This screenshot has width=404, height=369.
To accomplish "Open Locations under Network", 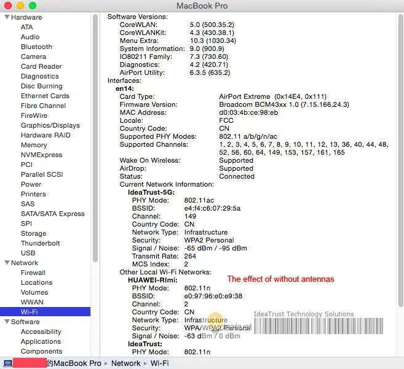I will pos(36,282).
